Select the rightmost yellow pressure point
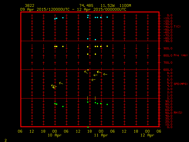Screen dimensions: 189x142 pyautogui.click(x=107, y=46)
